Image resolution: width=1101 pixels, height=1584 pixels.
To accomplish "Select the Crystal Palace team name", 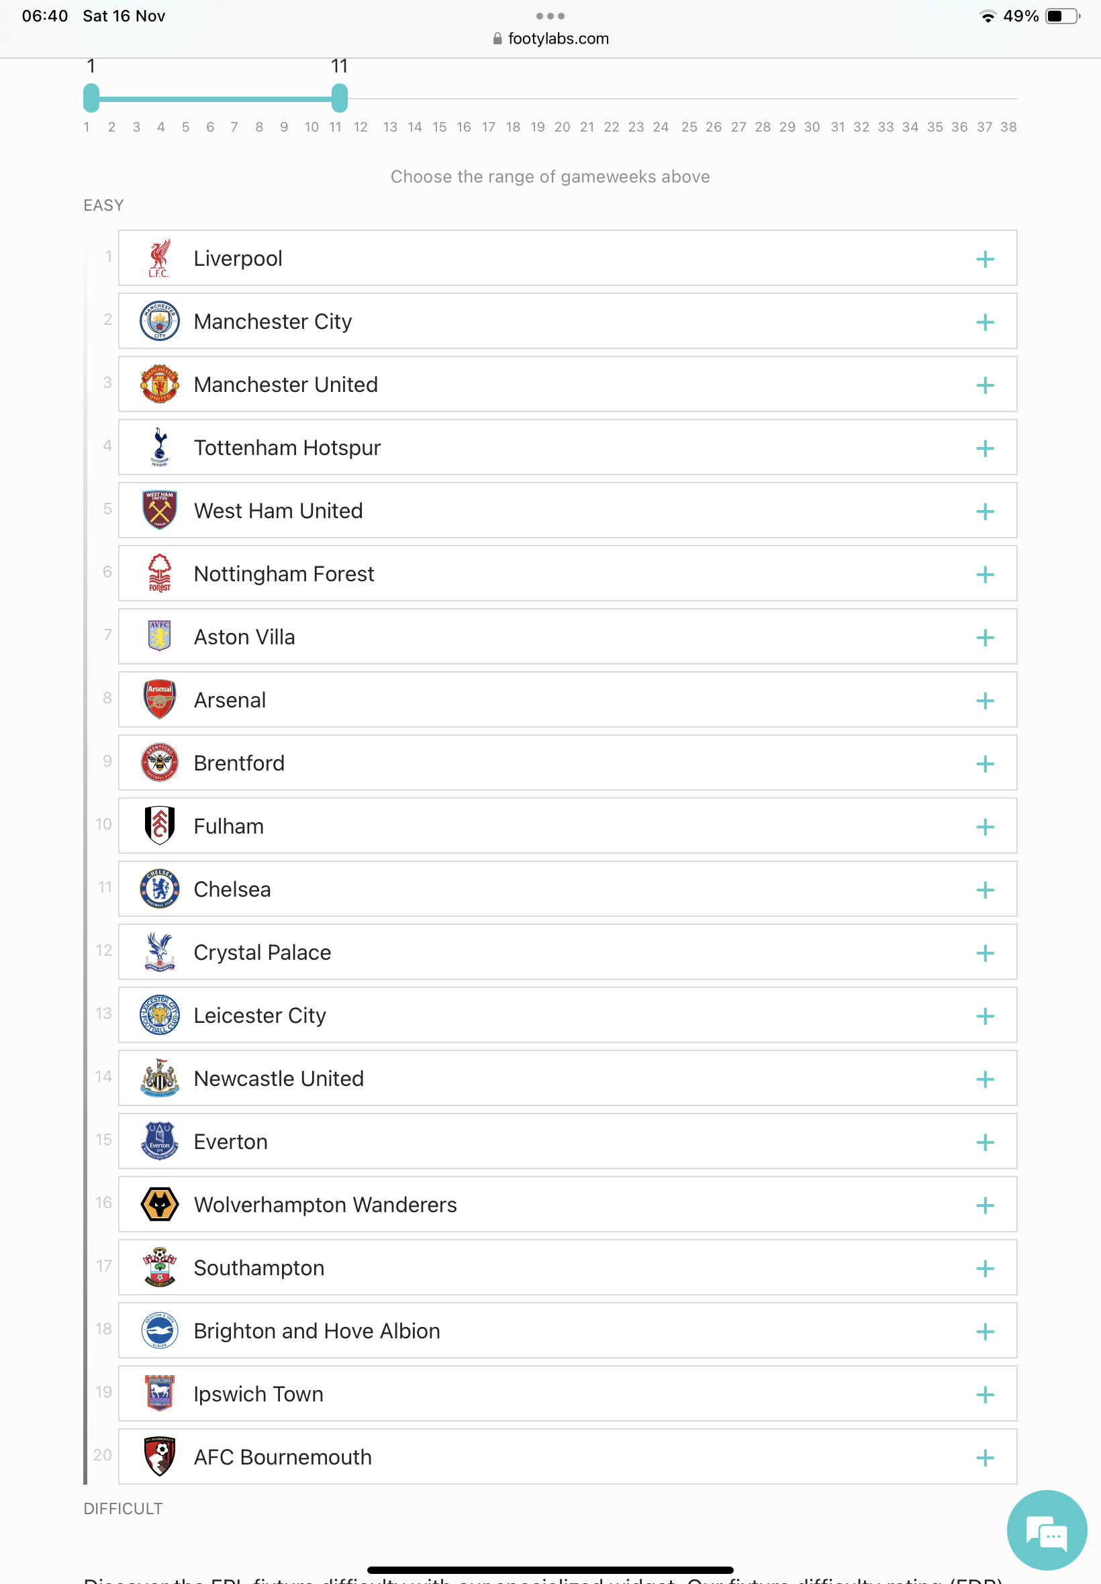I will click(x=262, y=952).
